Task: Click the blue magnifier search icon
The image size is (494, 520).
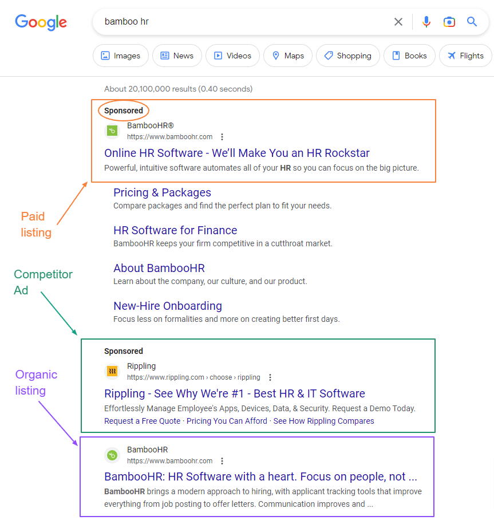Action: pyautogui.click(x=472, y=22)
